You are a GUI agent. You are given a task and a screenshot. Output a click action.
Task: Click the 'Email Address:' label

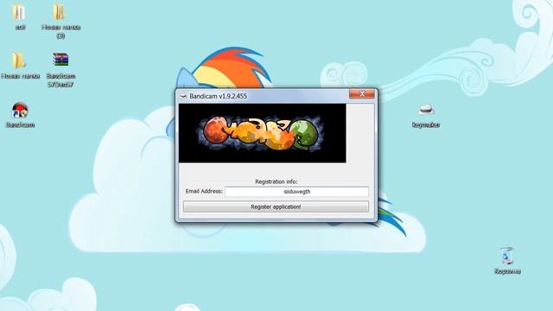pos(204,191)
